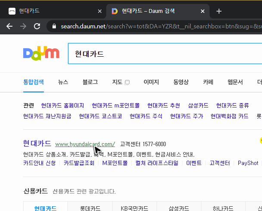The image size is (262, 211).
Task: Search related term 현대백화점 카드
Action: tap(229, 116)
